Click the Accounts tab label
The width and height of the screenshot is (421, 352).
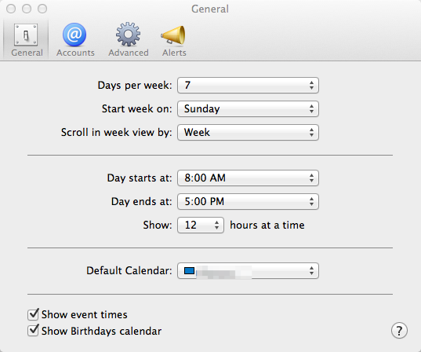[x=75, y=53]
